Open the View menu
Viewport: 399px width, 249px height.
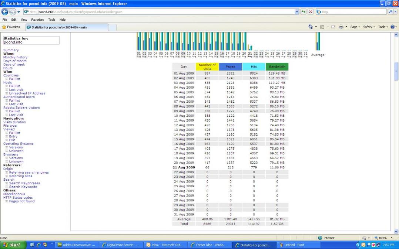point(24,20)
